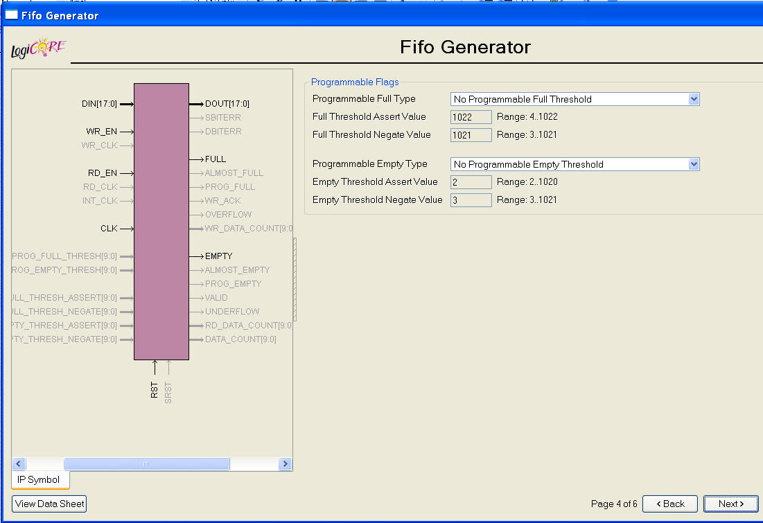Screen dimensions: 763x523
Task: Click the Programmable Flags group title
Action: click(x=355, y=82)
